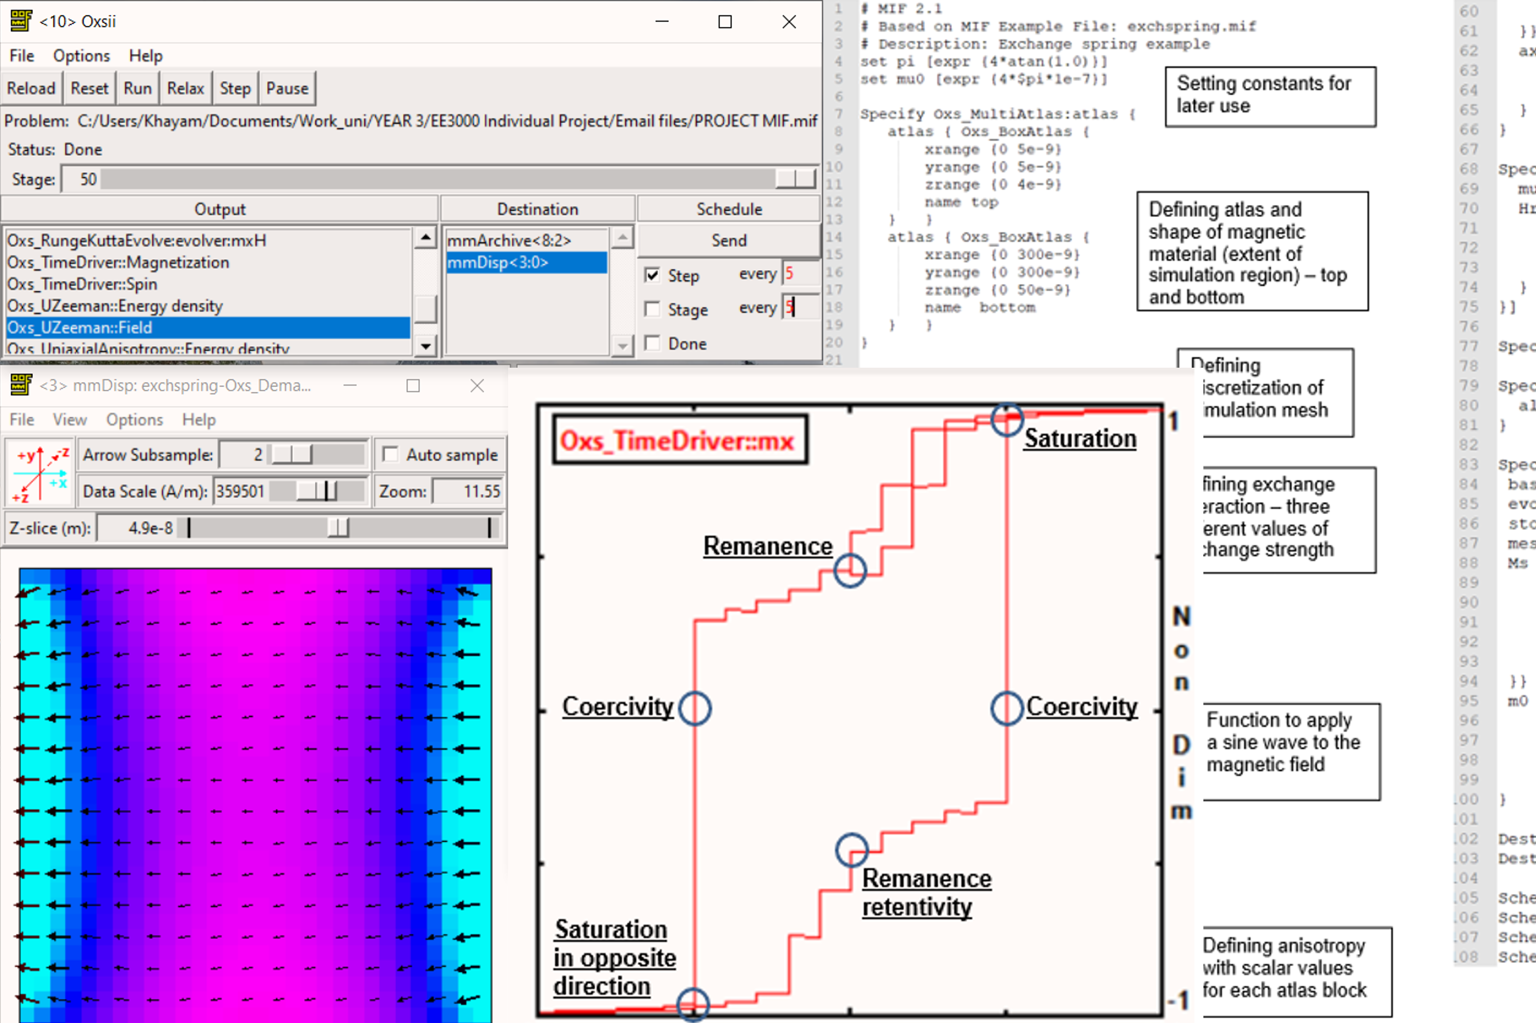Image resolution: width=1536 pixels, height=1023 pixels.
Task: Click the Step every count field
Action: click(x=800, y=273)
